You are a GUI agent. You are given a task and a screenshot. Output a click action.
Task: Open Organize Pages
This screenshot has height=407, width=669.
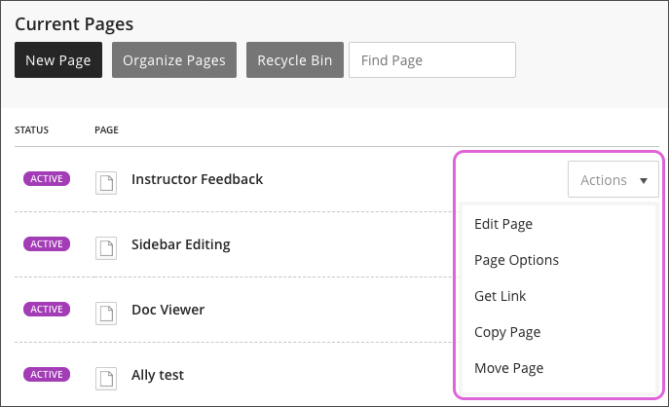(x=174, y=60)
